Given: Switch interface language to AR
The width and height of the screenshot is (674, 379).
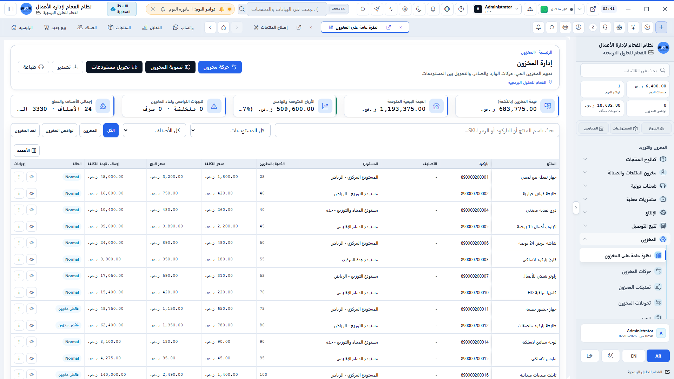Looking at the screenshot, I should coord(658,356).
